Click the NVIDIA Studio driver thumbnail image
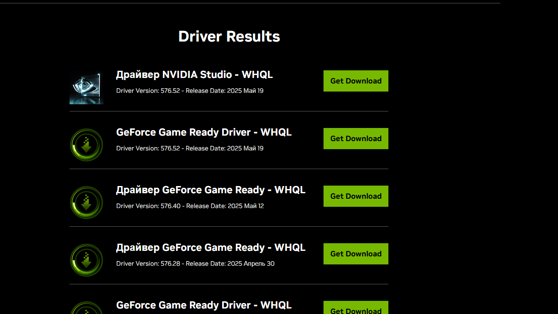 click(86, 87)
